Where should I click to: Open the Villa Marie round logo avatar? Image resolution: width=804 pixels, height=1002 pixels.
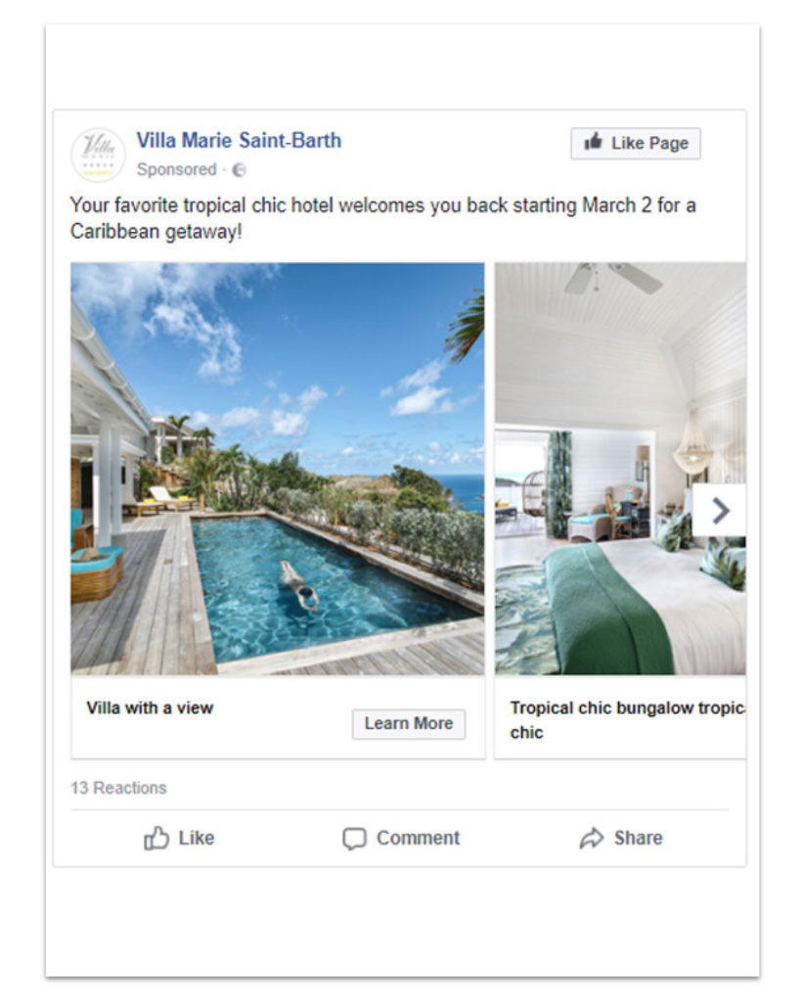(98, 155)
